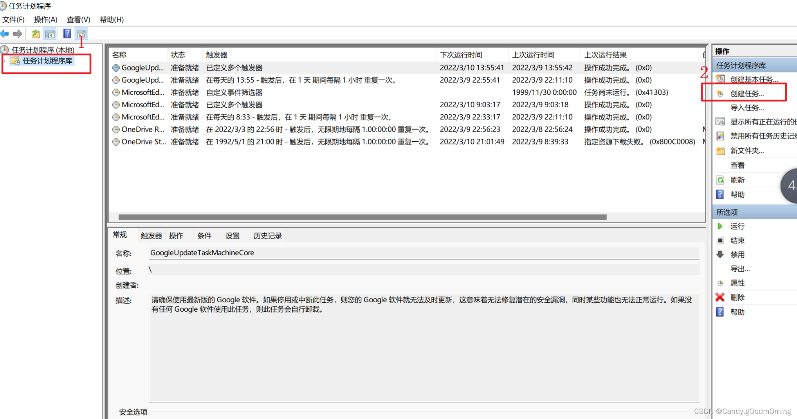Click the Forward arrow toolbar icon

click(18, 34)
